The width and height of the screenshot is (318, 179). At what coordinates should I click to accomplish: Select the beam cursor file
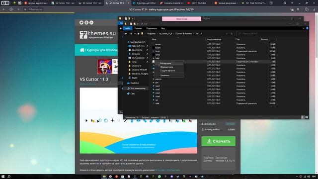[158, 48]
